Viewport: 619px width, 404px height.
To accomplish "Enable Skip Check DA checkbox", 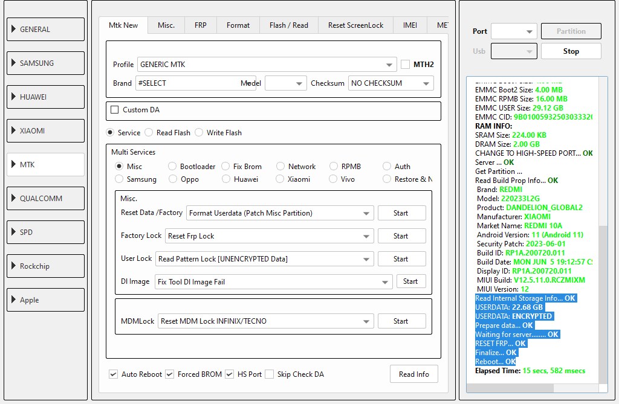I will (270, 374).
